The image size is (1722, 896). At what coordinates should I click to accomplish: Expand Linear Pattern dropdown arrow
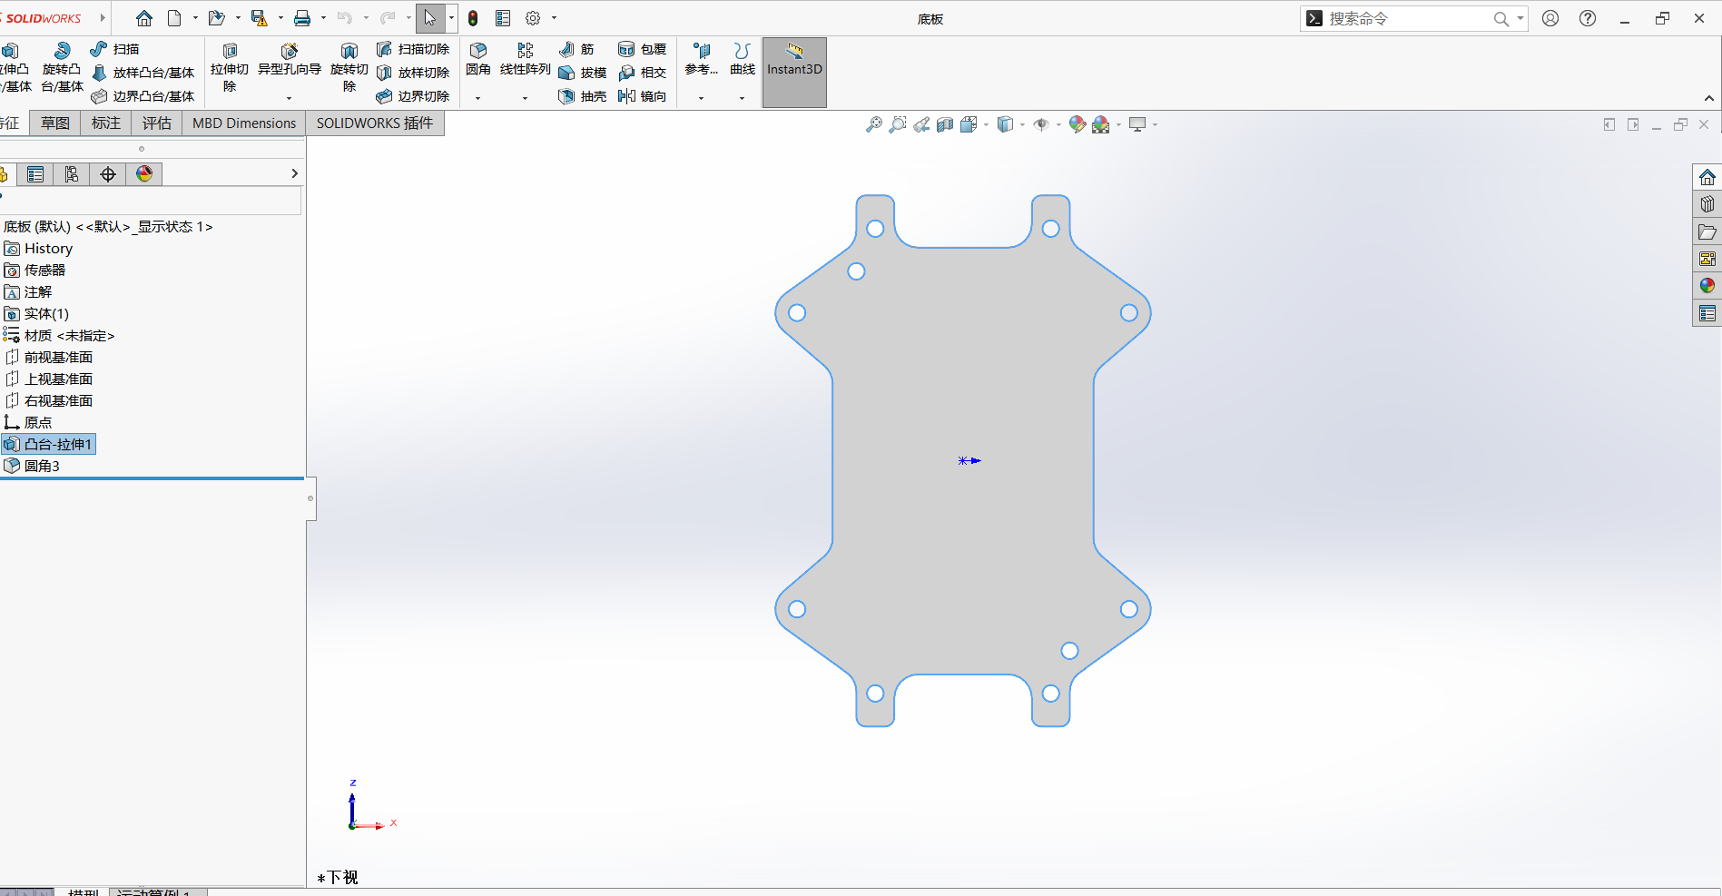[x=525, y=98]
